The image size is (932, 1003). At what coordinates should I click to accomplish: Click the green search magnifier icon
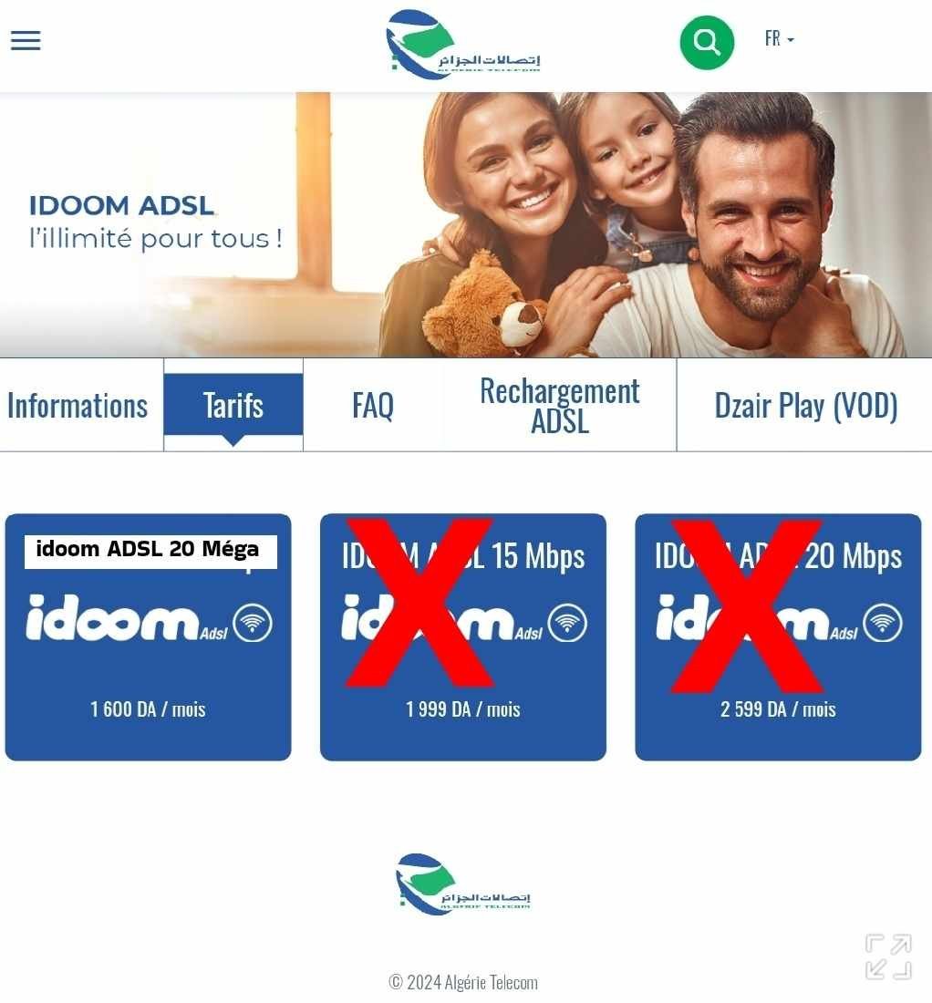pos(707,42)
